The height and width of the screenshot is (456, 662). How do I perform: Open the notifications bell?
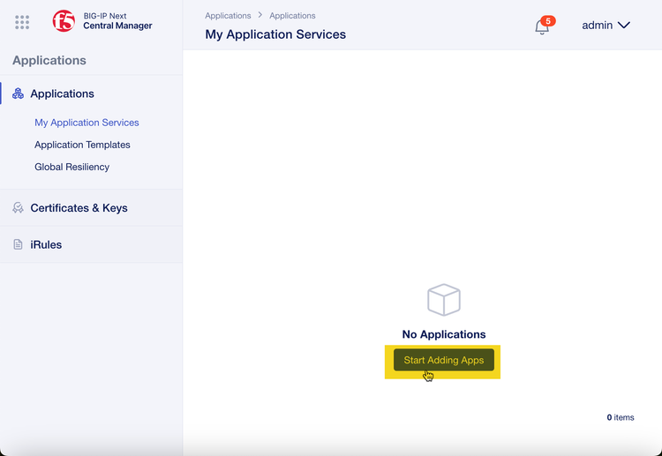coord(542,26)
